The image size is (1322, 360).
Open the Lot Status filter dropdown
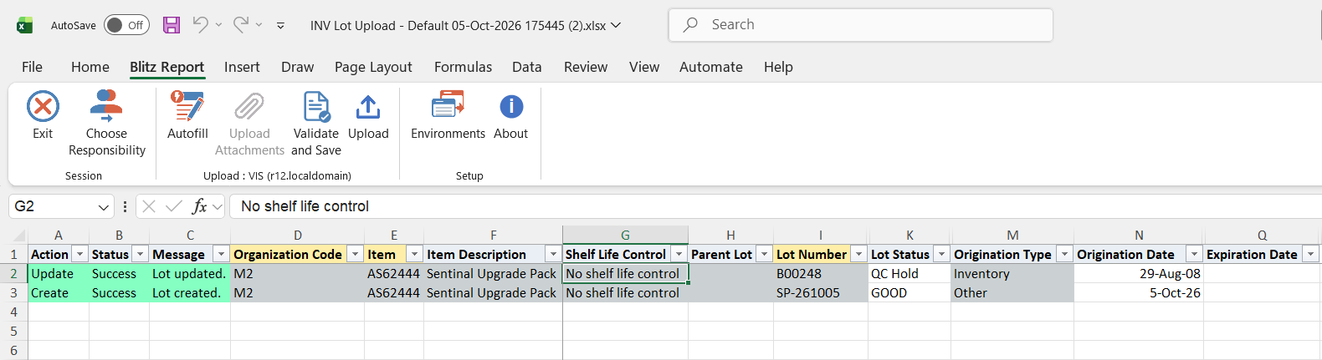pyautogui.click(x=941, y=254)
